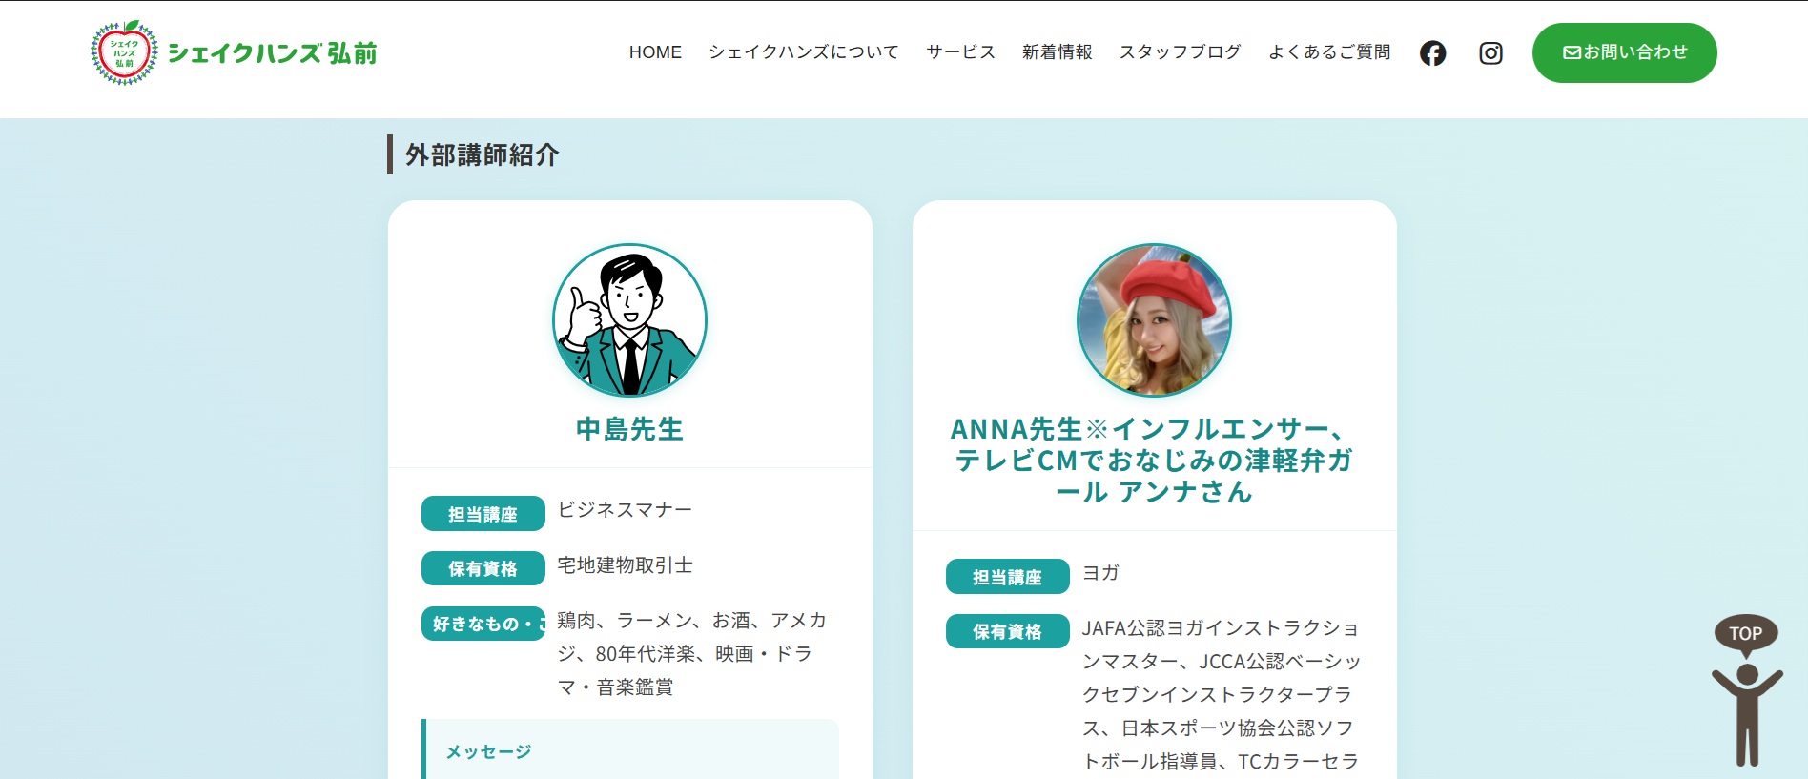Click the シェイクハンズ弘前 apple logo
Image resolution: width=1808 pixels, height=779 pixels.
(x=234, y=52)
